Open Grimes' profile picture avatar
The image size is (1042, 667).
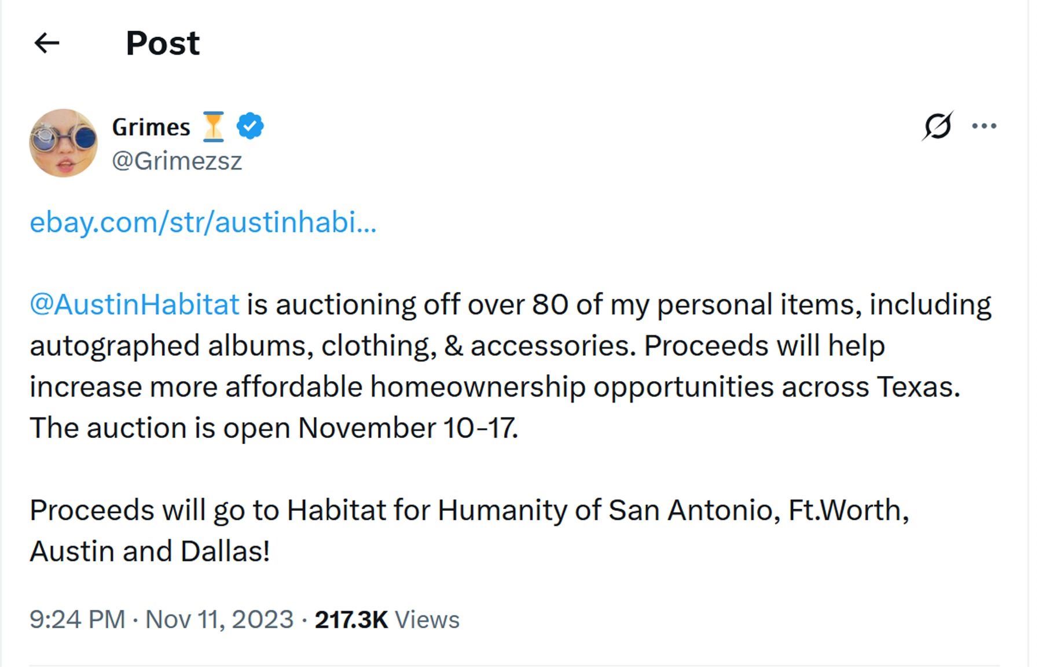[x=64, y=143]
